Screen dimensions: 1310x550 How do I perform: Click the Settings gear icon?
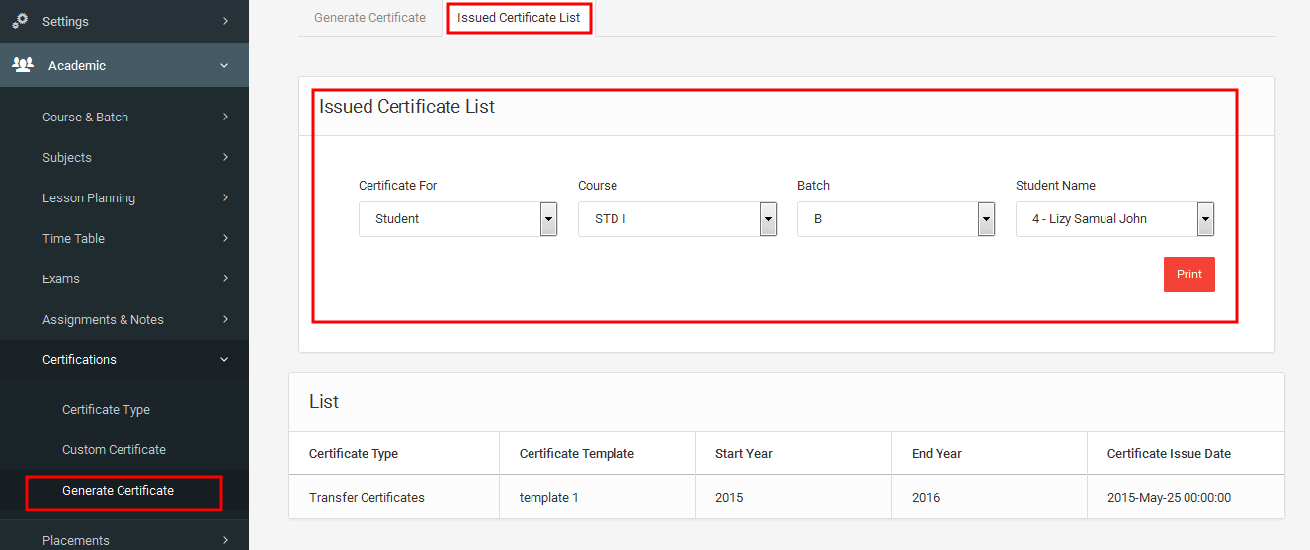coord(20,20)
